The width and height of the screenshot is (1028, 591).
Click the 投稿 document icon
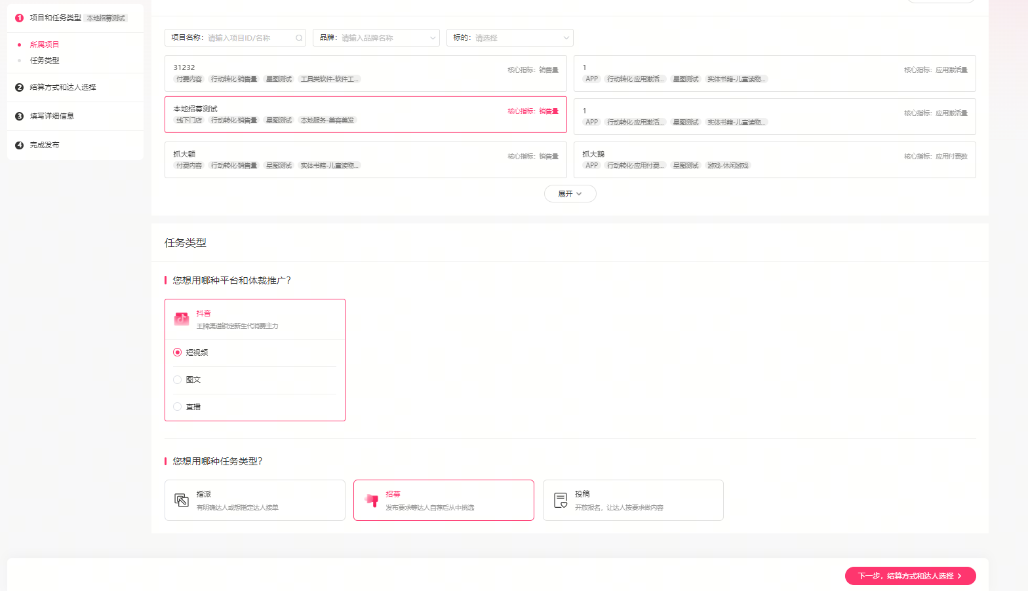click(561, 501)
